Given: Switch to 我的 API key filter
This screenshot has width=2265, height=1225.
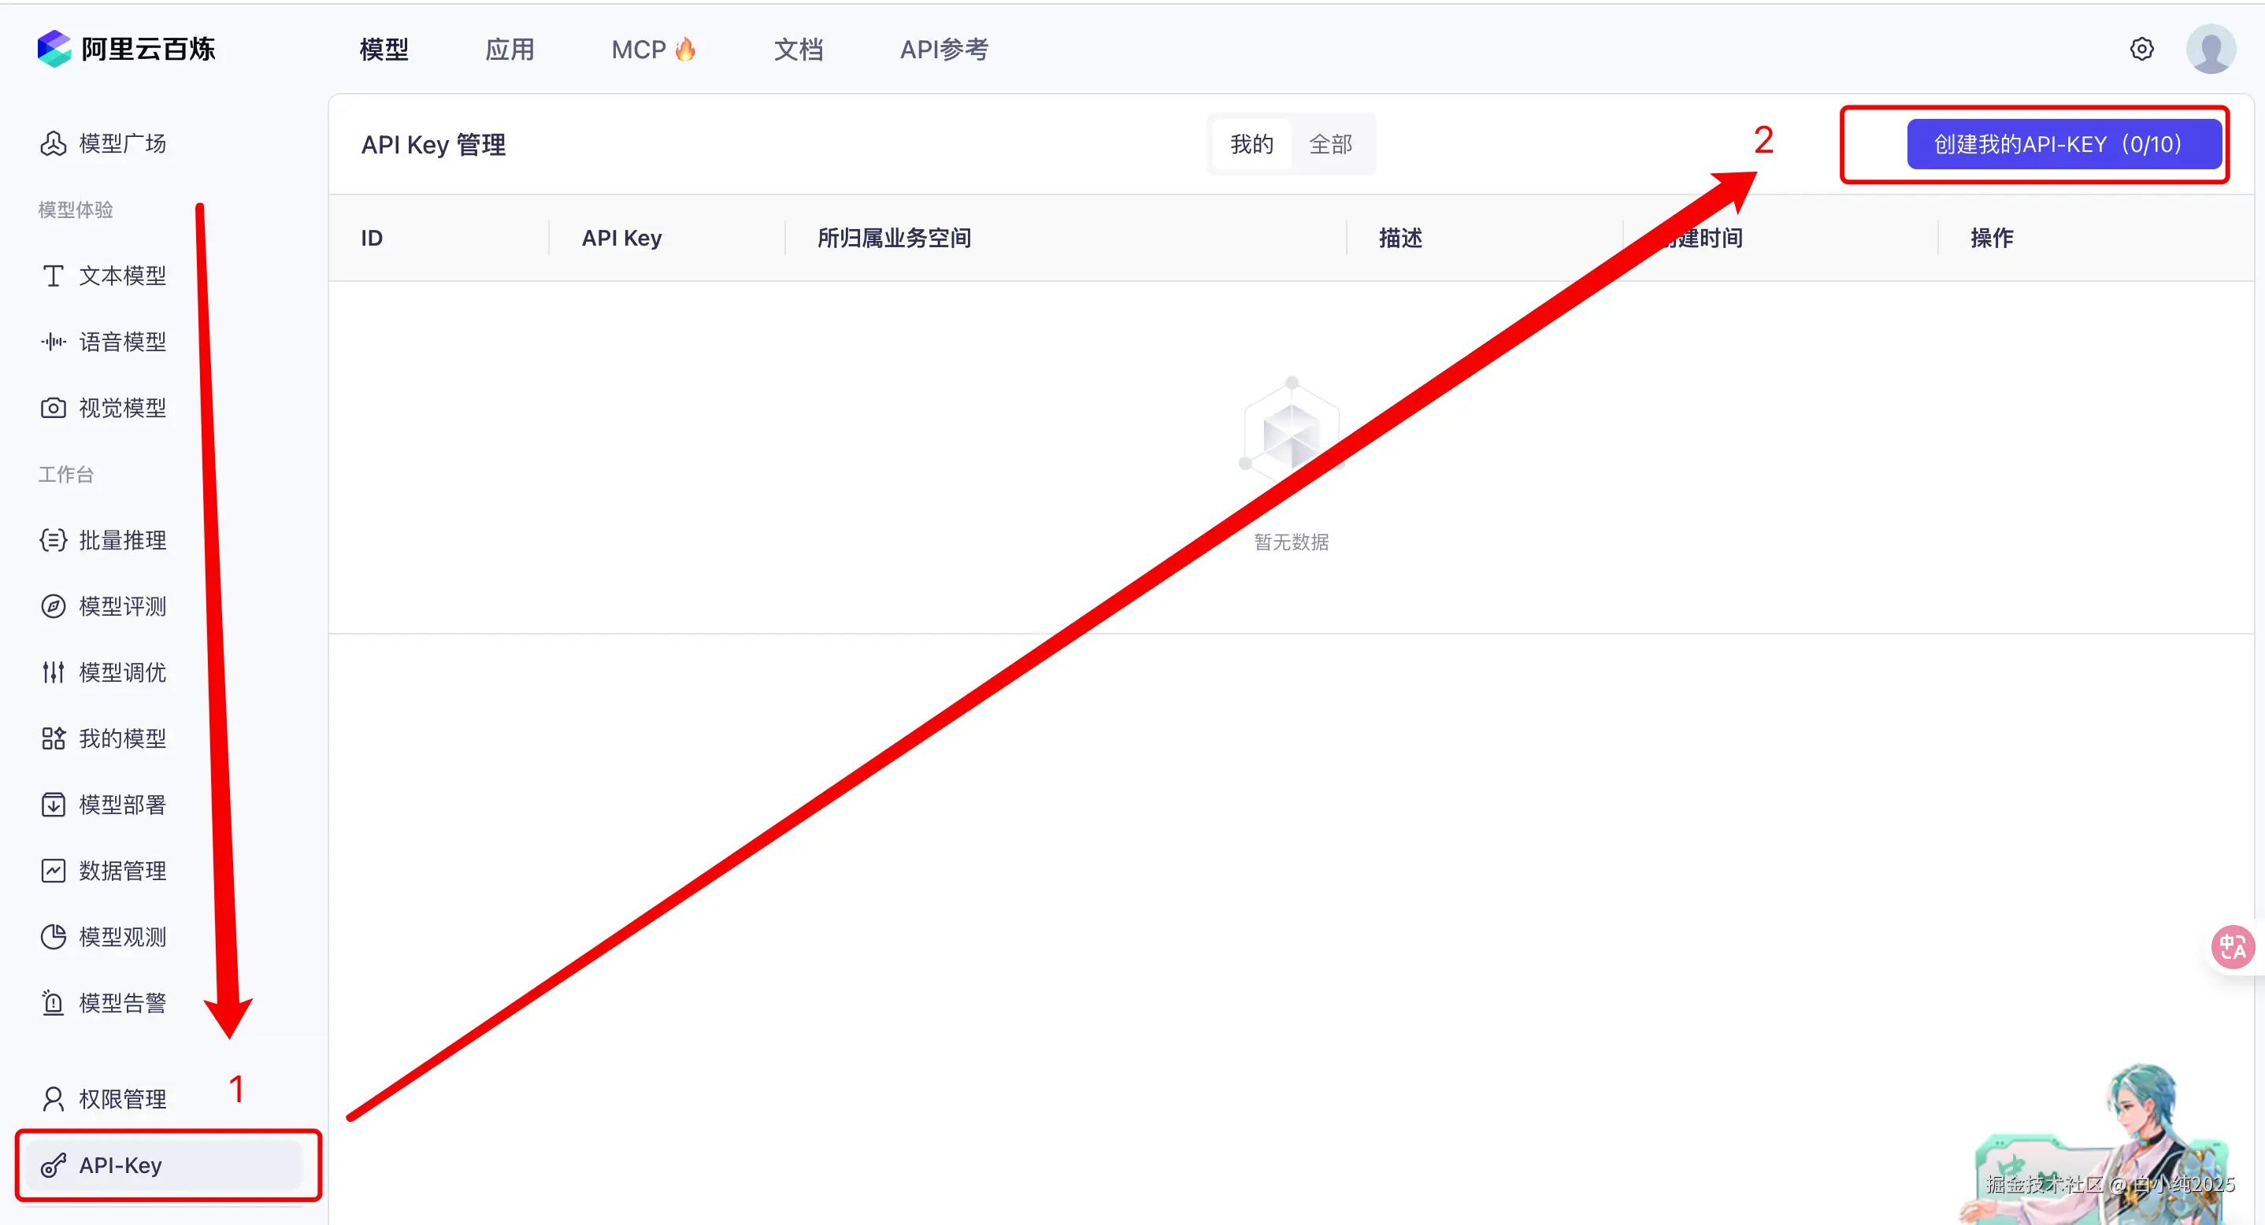Looking at the screenshot, I should tap(1251, 144).
